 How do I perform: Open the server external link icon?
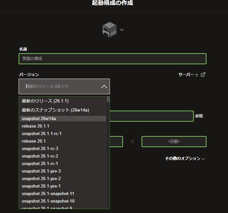click(x=203, y=75)
